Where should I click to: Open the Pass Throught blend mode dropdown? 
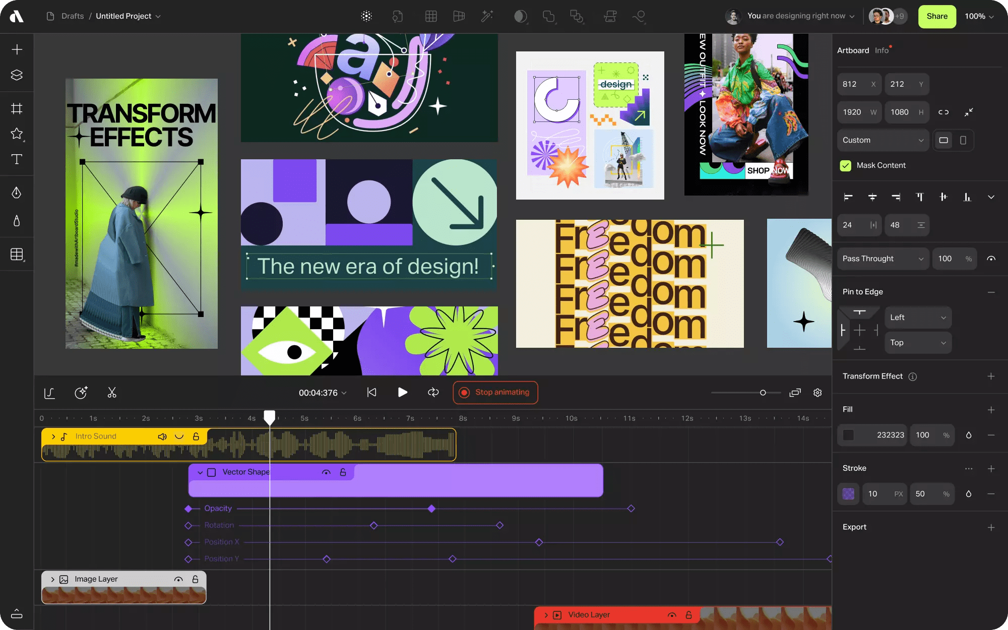coord(883,259)
